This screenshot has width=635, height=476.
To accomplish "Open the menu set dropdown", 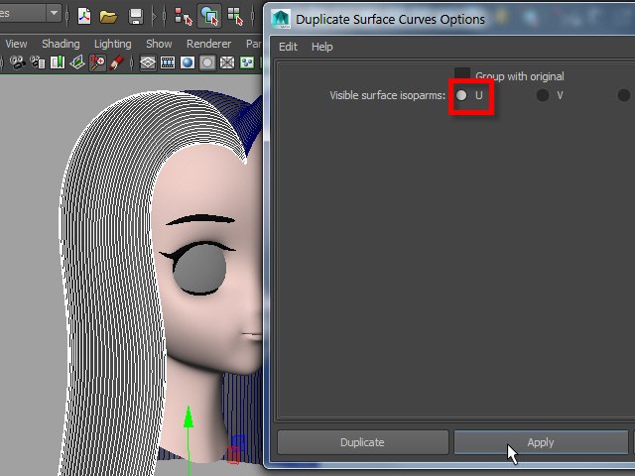I will (x=30, y=15).
